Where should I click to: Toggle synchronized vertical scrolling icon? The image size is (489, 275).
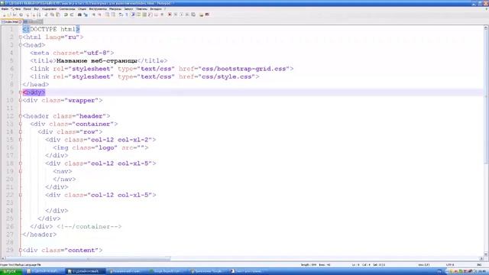click(107, 15)
